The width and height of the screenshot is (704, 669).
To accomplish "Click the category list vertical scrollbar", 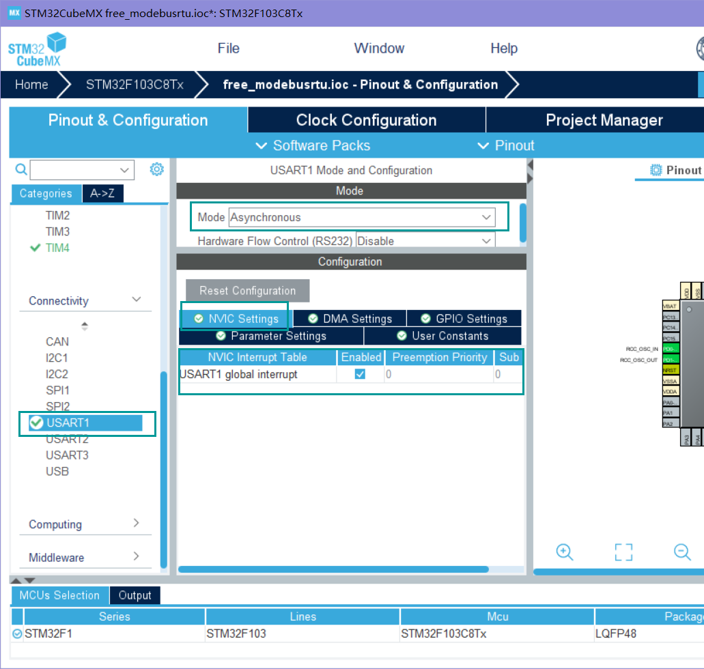I will tap(164, 470).
